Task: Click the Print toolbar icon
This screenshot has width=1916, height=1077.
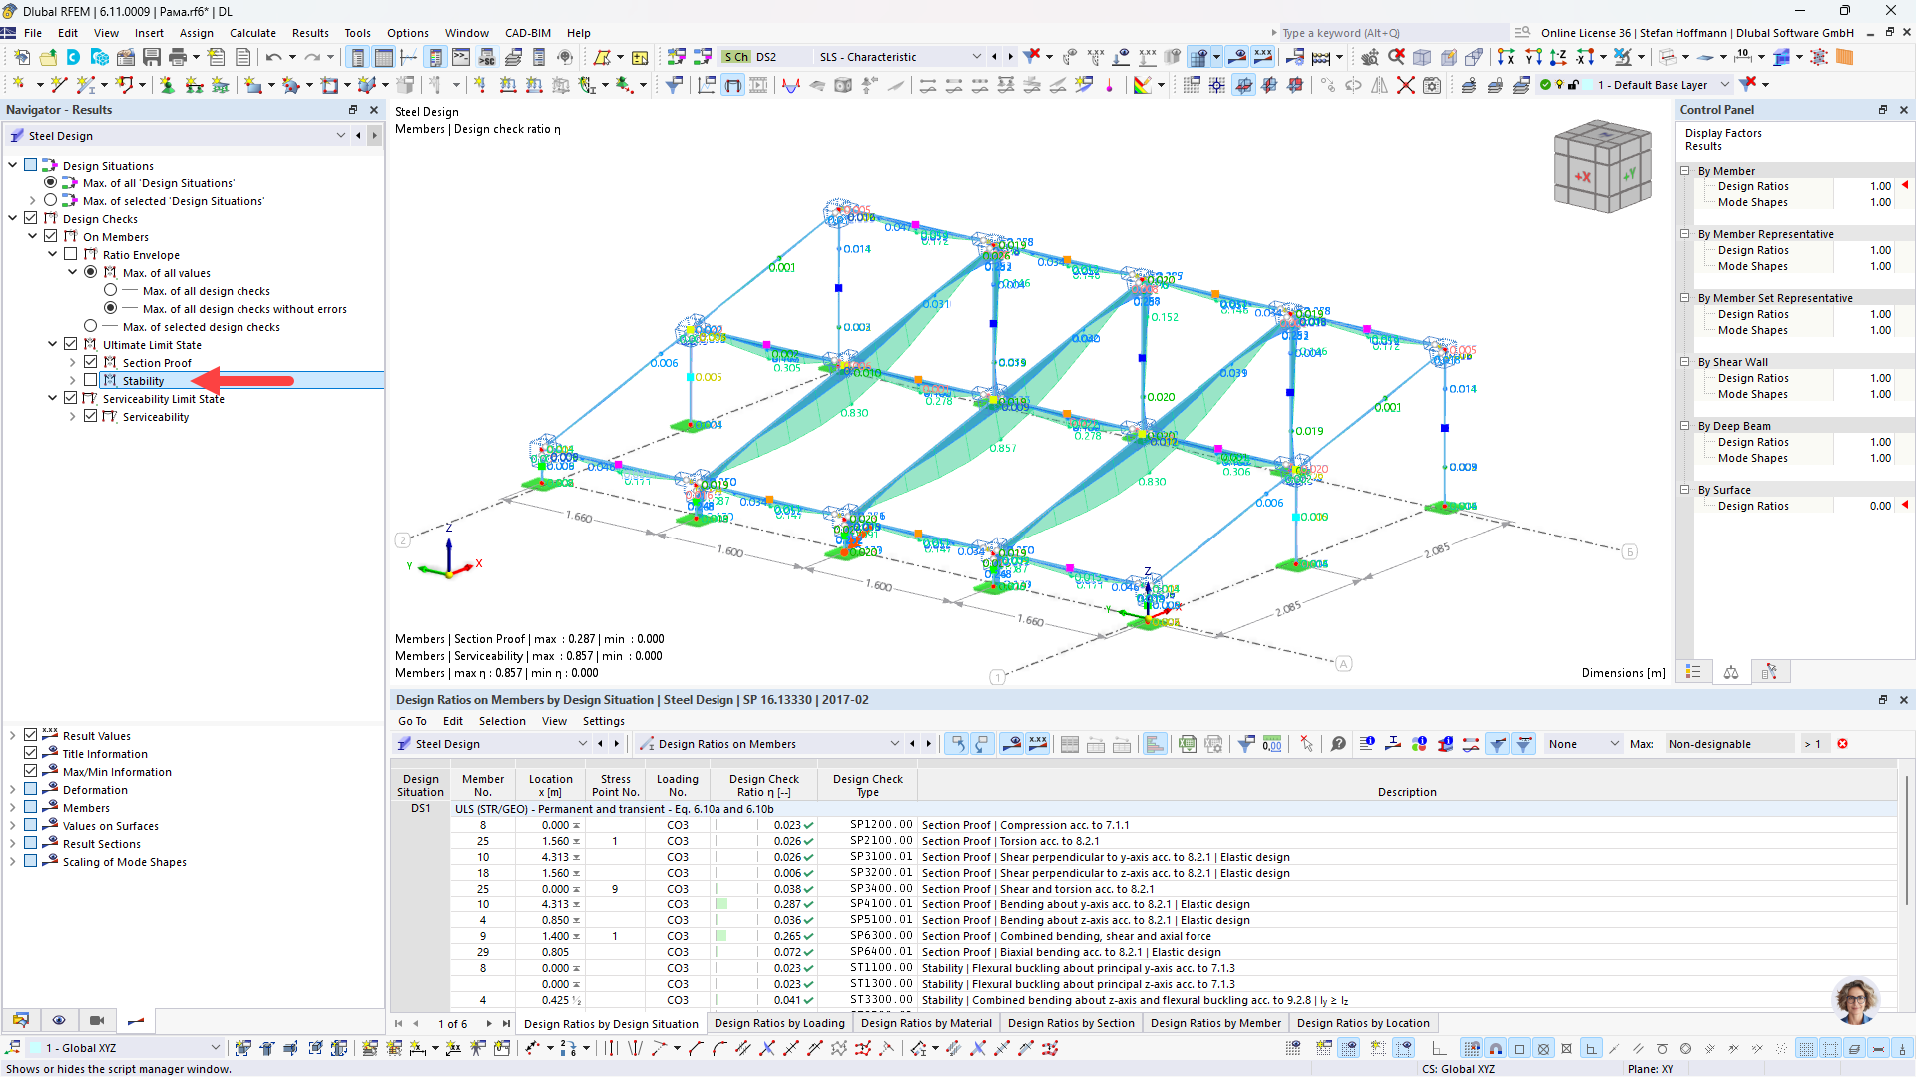Action: 178,57
